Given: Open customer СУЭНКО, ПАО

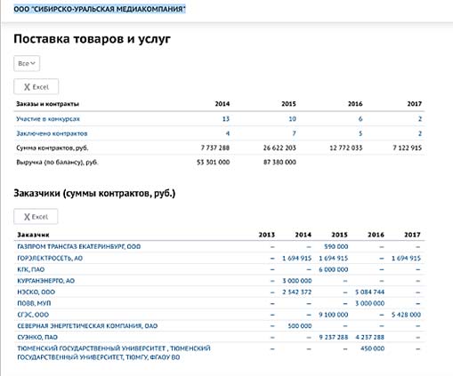Looking at the screenshot, I should click(37, 337).
